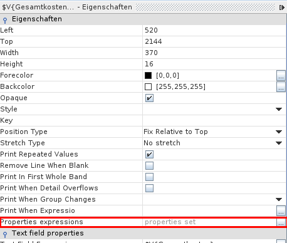
Task: Click the 'properties set' value text
Action: click(x=170, y=222)
